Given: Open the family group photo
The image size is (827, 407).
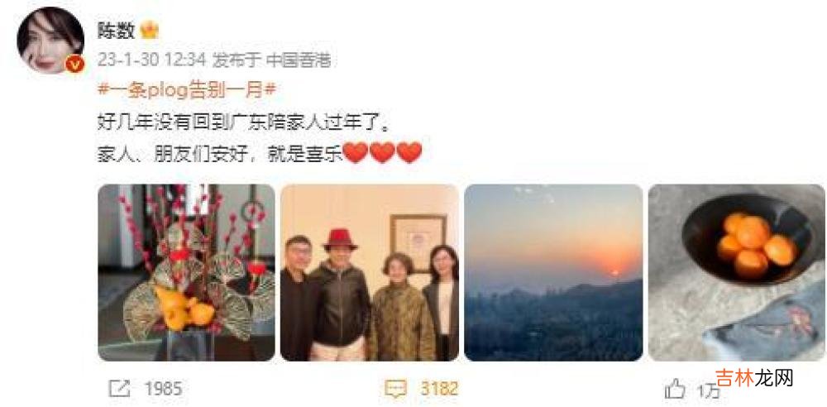Looking at the screenshot, I should tap(369, 272).
